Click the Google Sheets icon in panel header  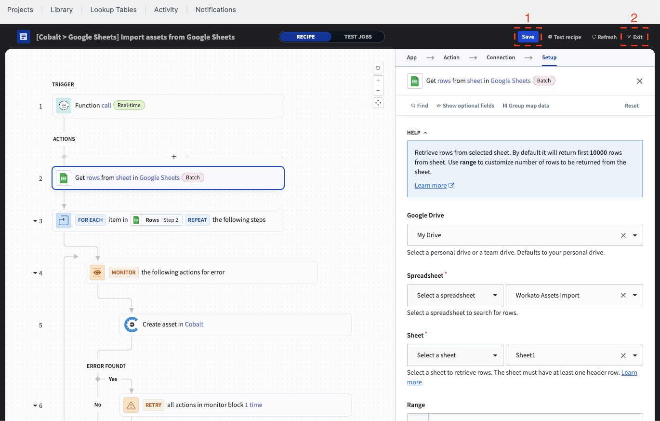pos(414,81)
